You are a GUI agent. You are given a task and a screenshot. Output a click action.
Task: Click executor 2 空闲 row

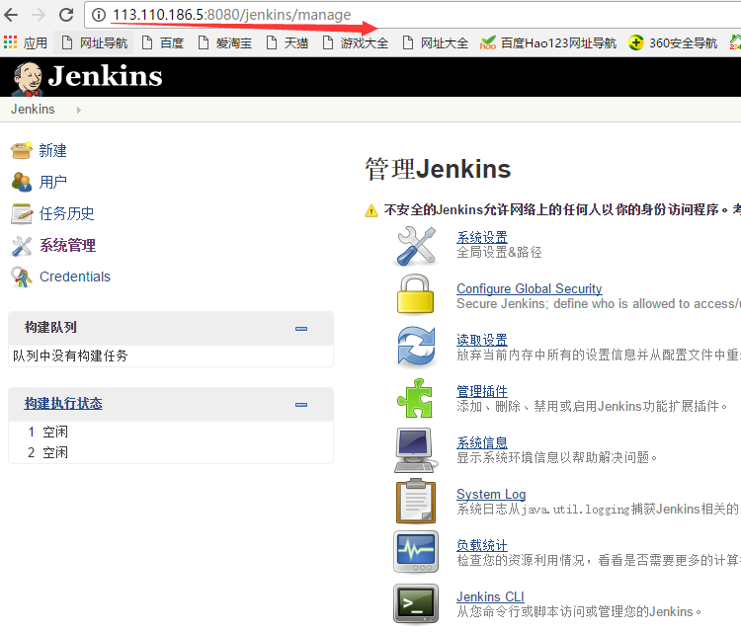(171, 452)
